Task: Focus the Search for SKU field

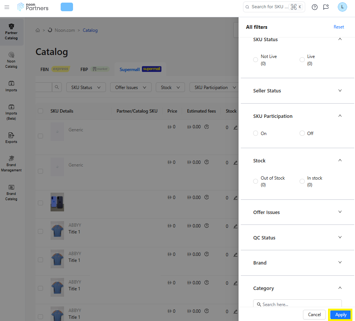Action: click(274, 7)
